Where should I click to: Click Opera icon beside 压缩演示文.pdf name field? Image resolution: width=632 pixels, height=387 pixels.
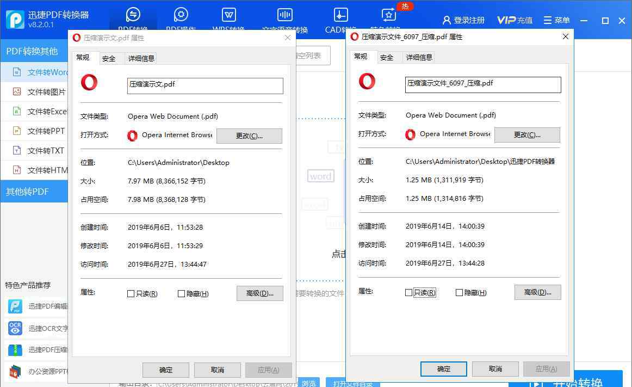click(x=89, y=82)
